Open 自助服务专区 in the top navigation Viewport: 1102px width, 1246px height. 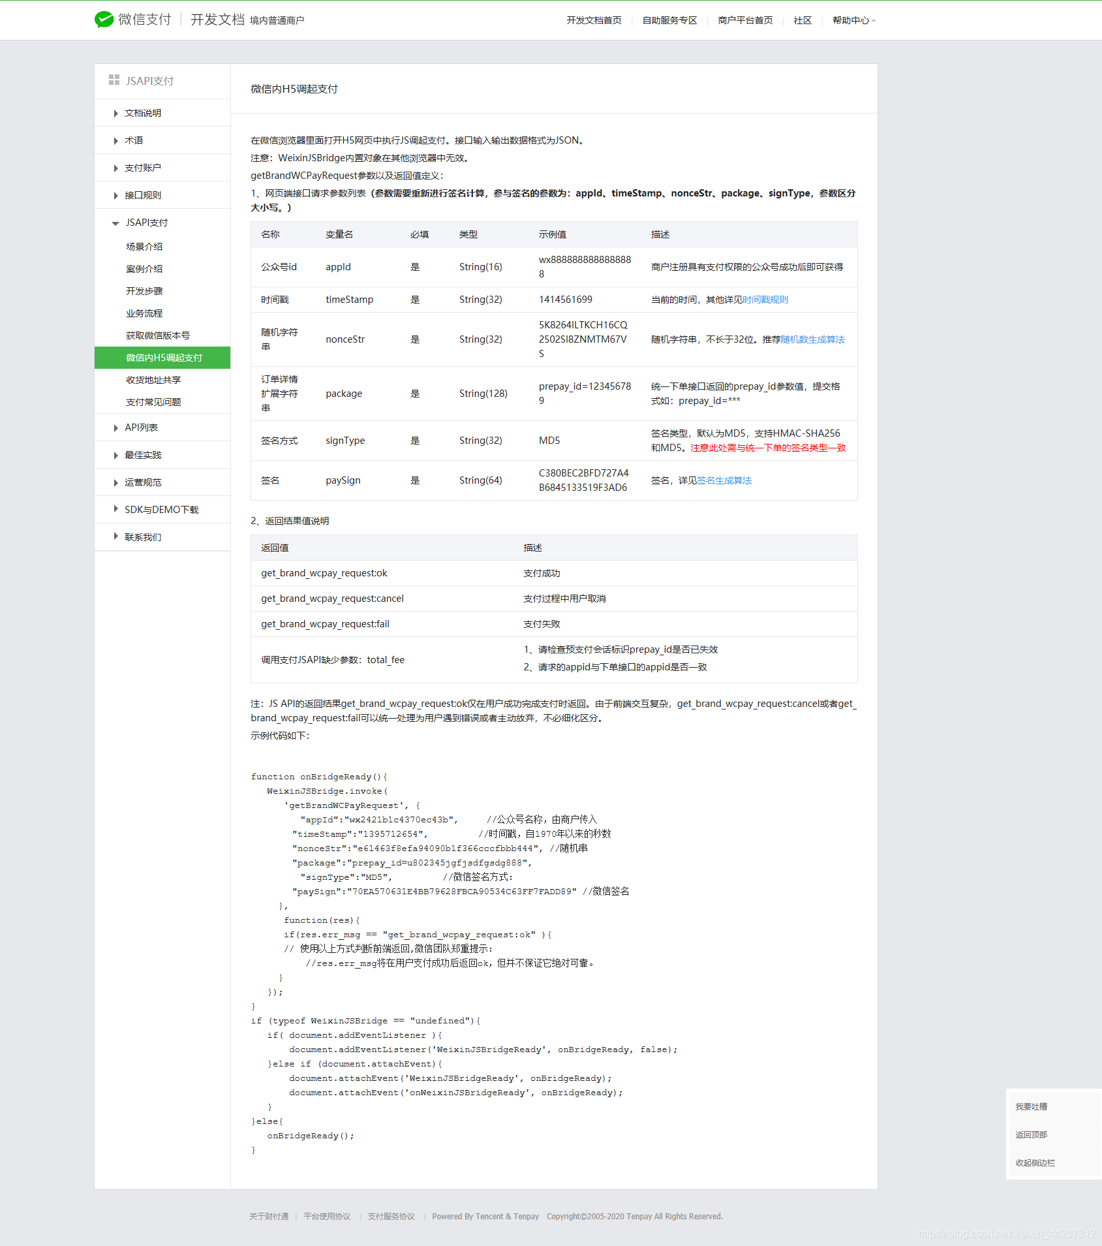(x=669, y=20)
